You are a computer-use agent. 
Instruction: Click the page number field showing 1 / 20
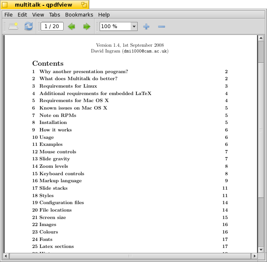[x=52, y=26]
